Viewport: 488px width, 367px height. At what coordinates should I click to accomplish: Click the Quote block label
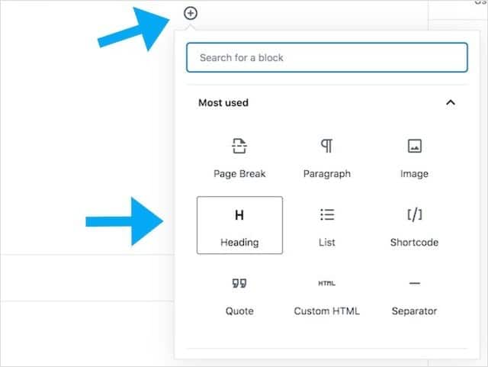[239, 311]
